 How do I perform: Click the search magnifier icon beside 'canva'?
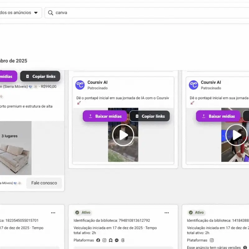[50, 13]
